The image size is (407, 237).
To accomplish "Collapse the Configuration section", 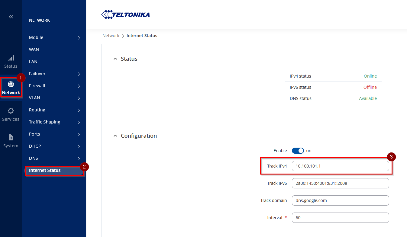I will coord(115,136).
